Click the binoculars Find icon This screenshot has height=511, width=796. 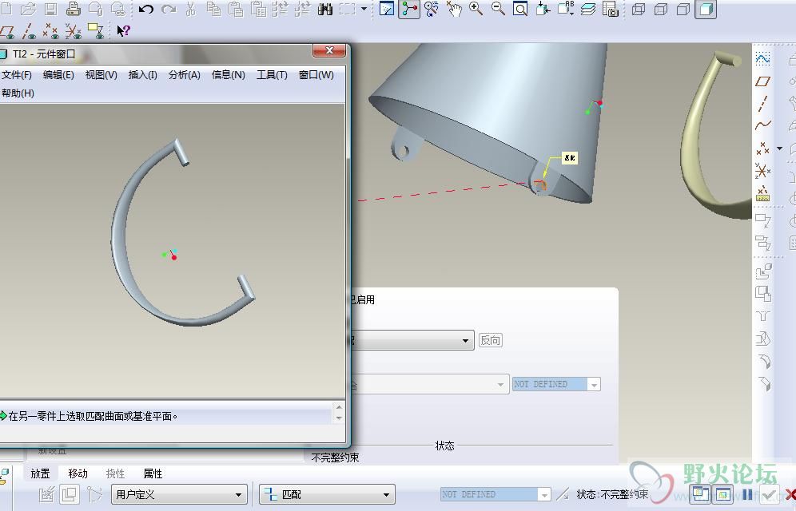325,10
